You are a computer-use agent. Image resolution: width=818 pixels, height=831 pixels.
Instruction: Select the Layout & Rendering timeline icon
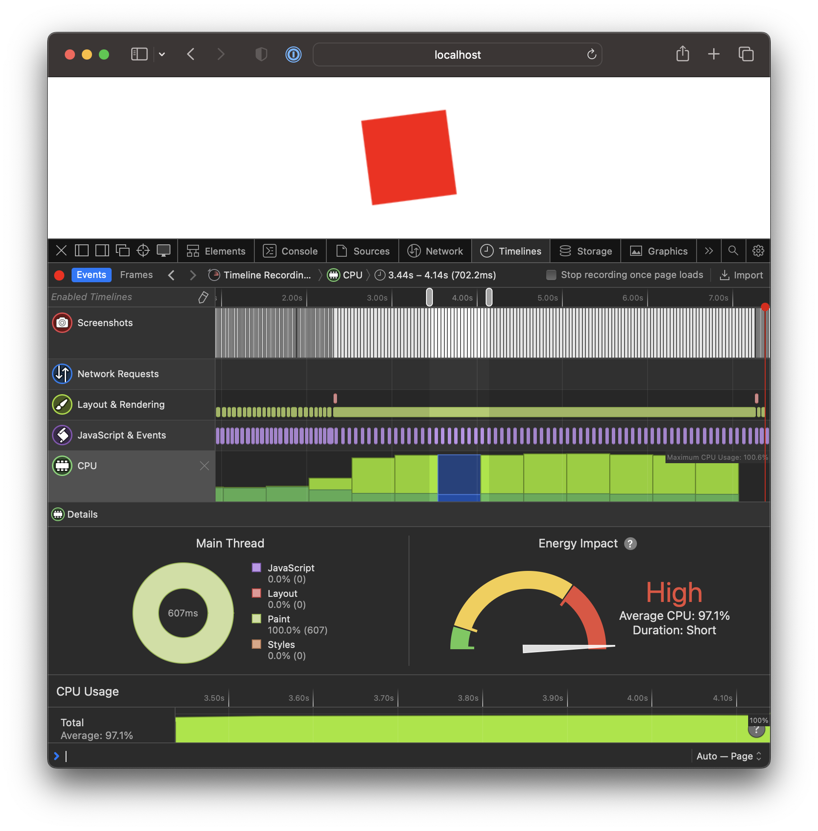pos(62,404)
